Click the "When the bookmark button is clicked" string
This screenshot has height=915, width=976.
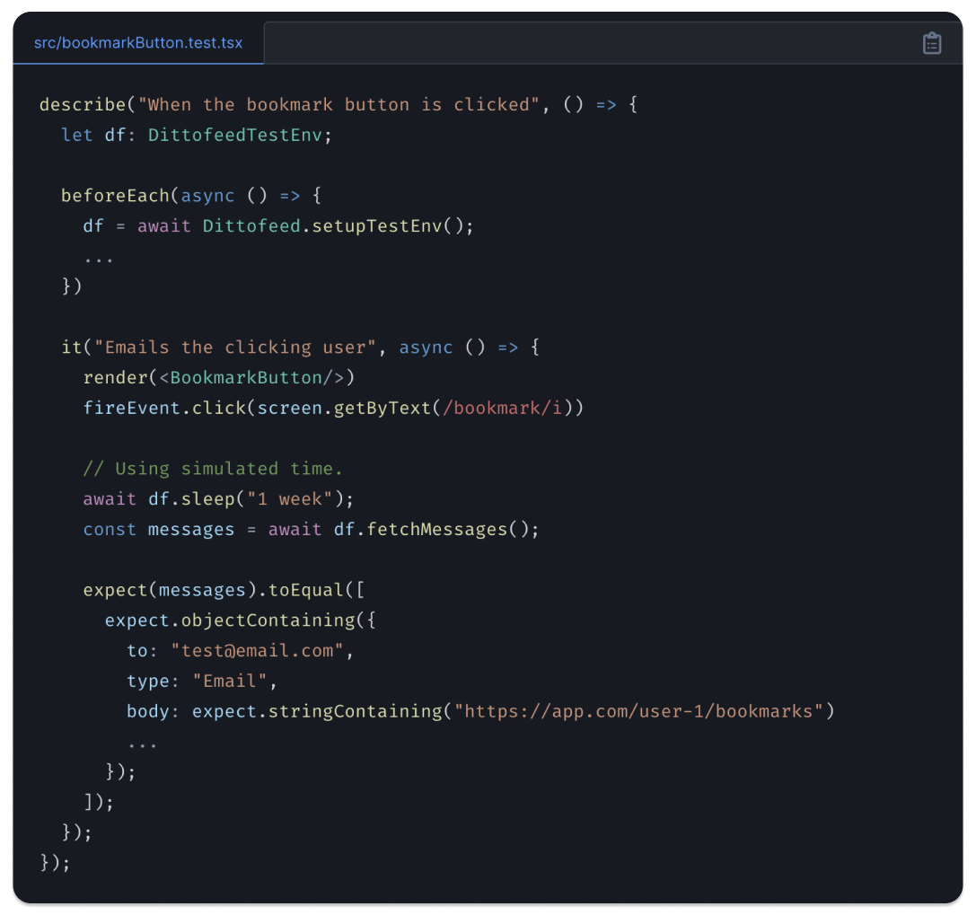(x=339, y=105)
